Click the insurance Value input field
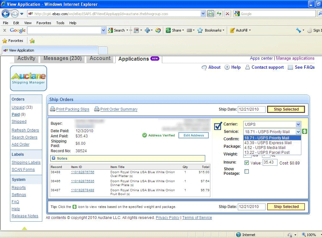The height and width of the screenshot is (238, 322). pyautogui.click(x=270, y=163)
